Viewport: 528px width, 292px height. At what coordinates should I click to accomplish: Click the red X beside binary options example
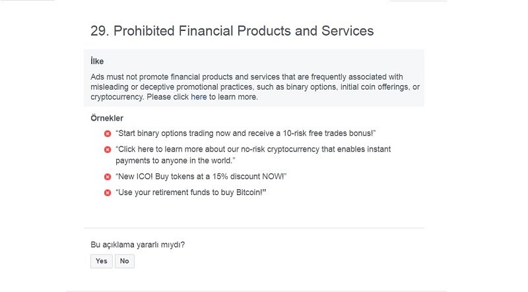click(108, 134)
